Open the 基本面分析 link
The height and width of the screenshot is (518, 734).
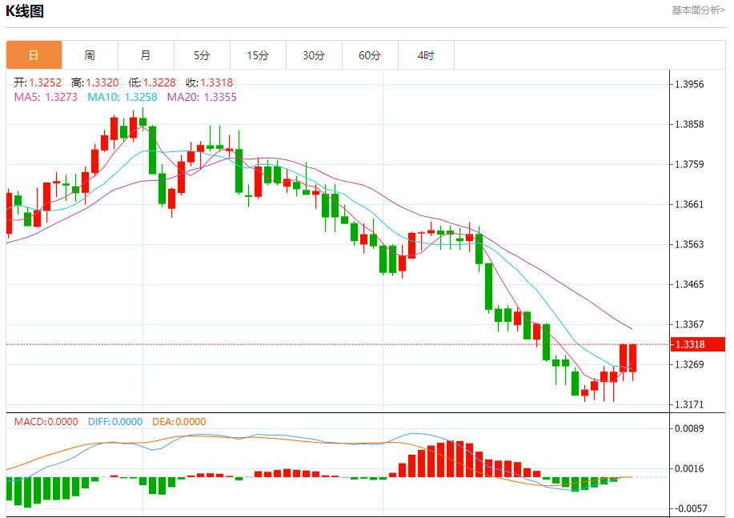[698, 10]
